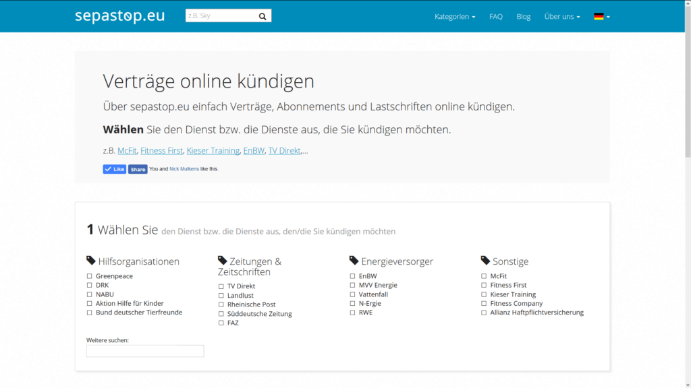Click the EnBW example link
The width and height of the screenshot is (691, 388).
click(254, 150)
